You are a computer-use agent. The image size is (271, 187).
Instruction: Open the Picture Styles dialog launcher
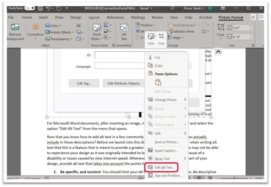[x=113, y=45]
